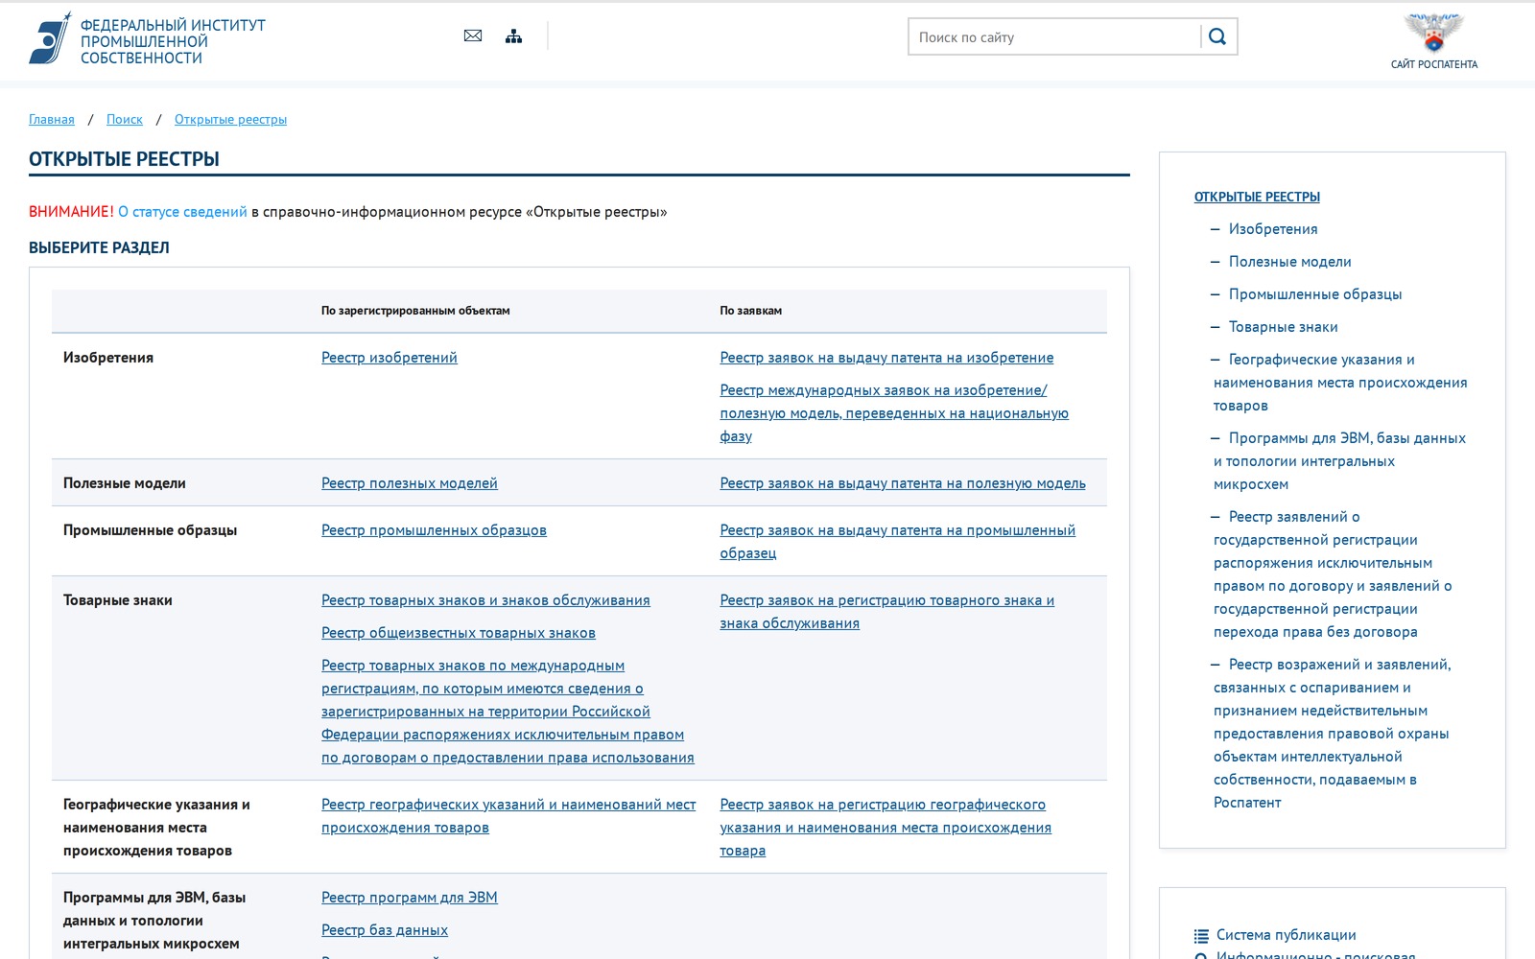Select Товарные знаки in sidebar menu

click(1283, 327)
